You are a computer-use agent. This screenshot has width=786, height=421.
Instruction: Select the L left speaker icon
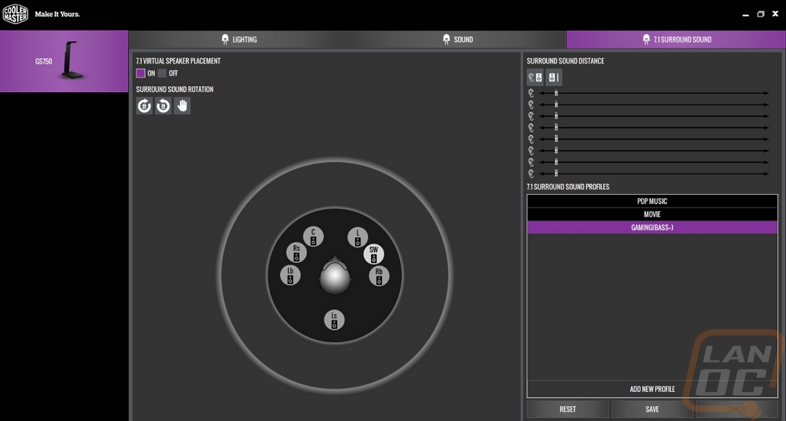(x=358, y=237)
